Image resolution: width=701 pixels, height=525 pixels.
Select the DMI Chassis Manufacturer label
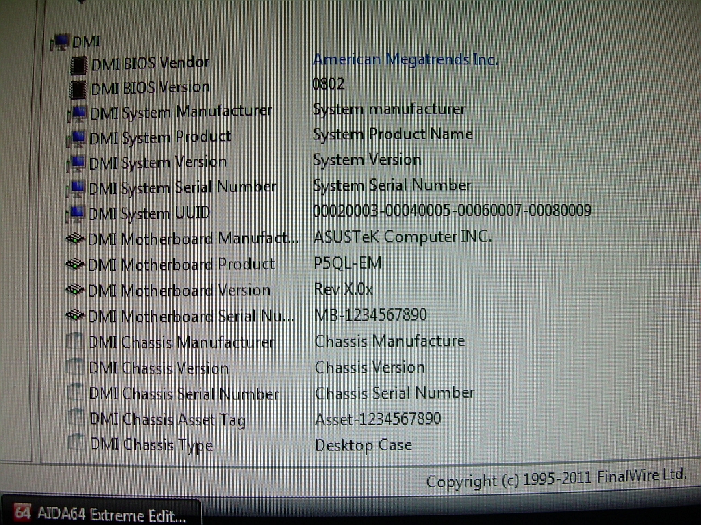[x=181, y=342]
